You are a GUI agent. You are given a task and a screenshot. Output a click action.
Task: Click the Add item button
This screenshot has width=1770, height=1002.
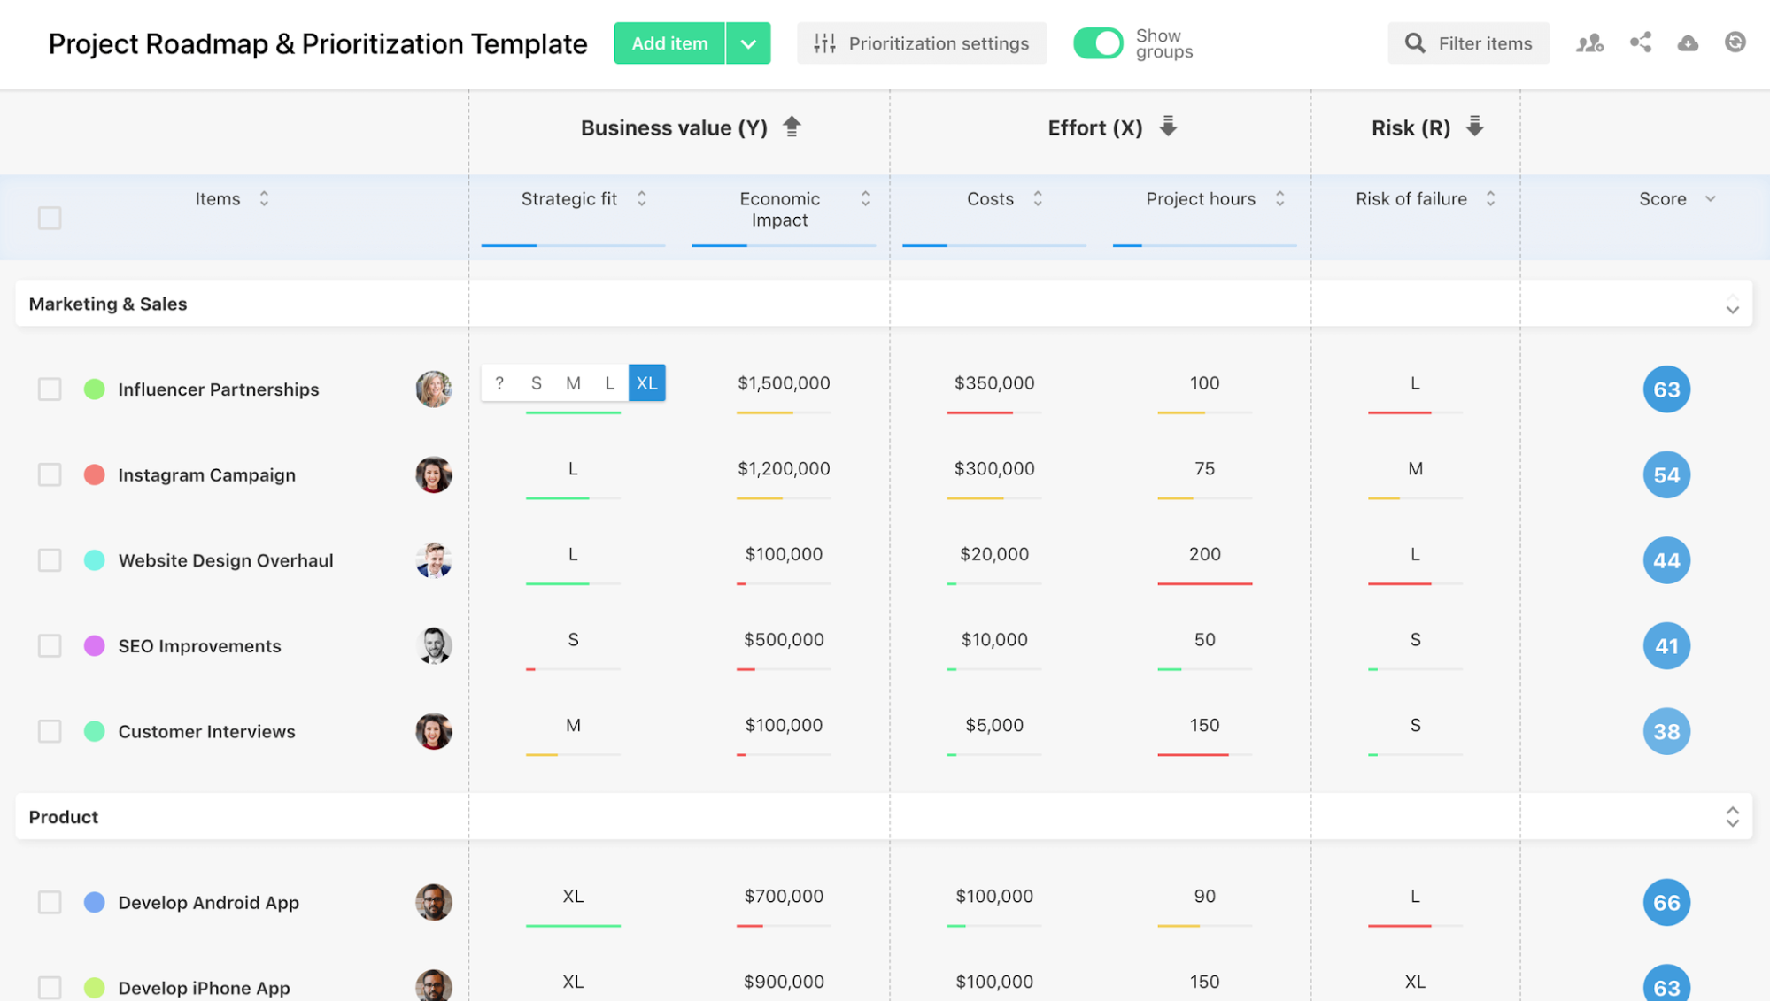[x=669, y=43]
